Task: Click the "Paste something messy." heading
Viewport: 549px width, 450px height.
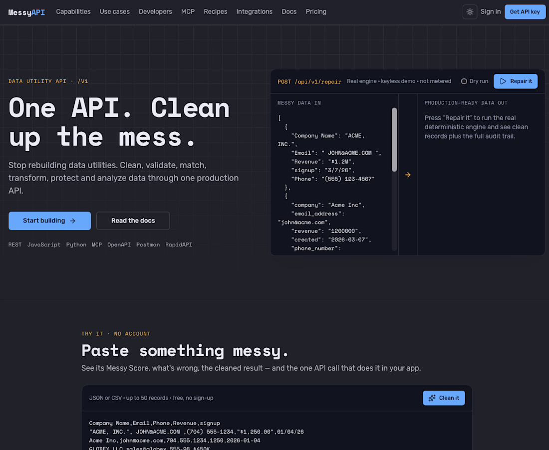Action: [185, 351]
